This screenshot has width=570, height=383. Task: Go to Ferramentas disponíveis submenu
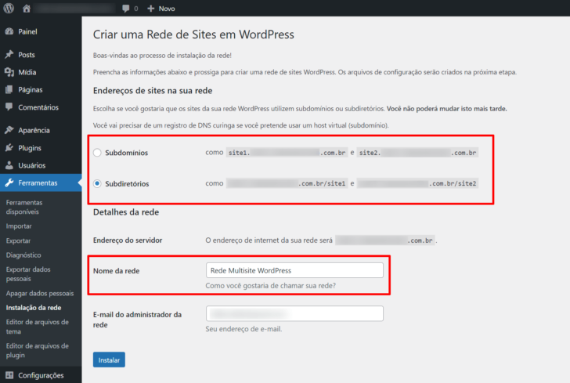coord(24,207)
